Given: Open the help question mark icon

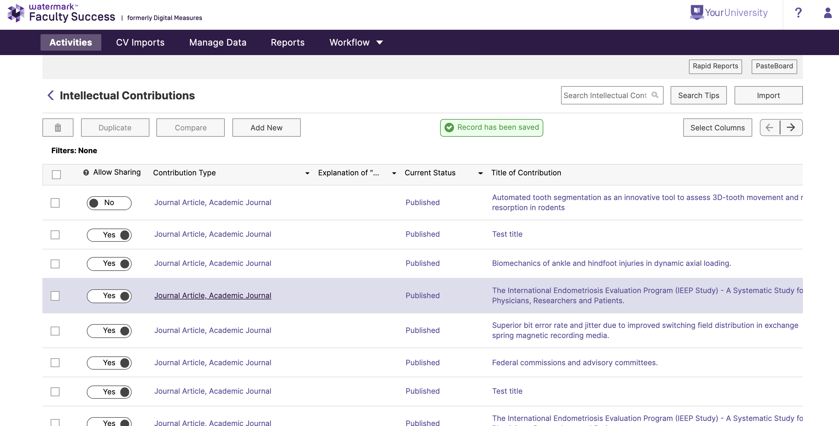Looking at the screenshot, I should pos(798,13).
